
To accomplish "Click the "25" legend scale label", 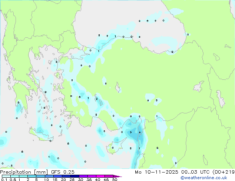I will pyautogui.click(x=72, y=180).
